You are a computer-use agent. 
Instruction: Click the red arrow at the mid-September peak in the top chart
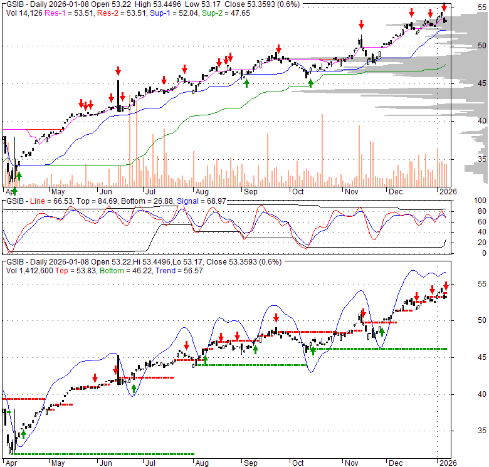[278, 49]
